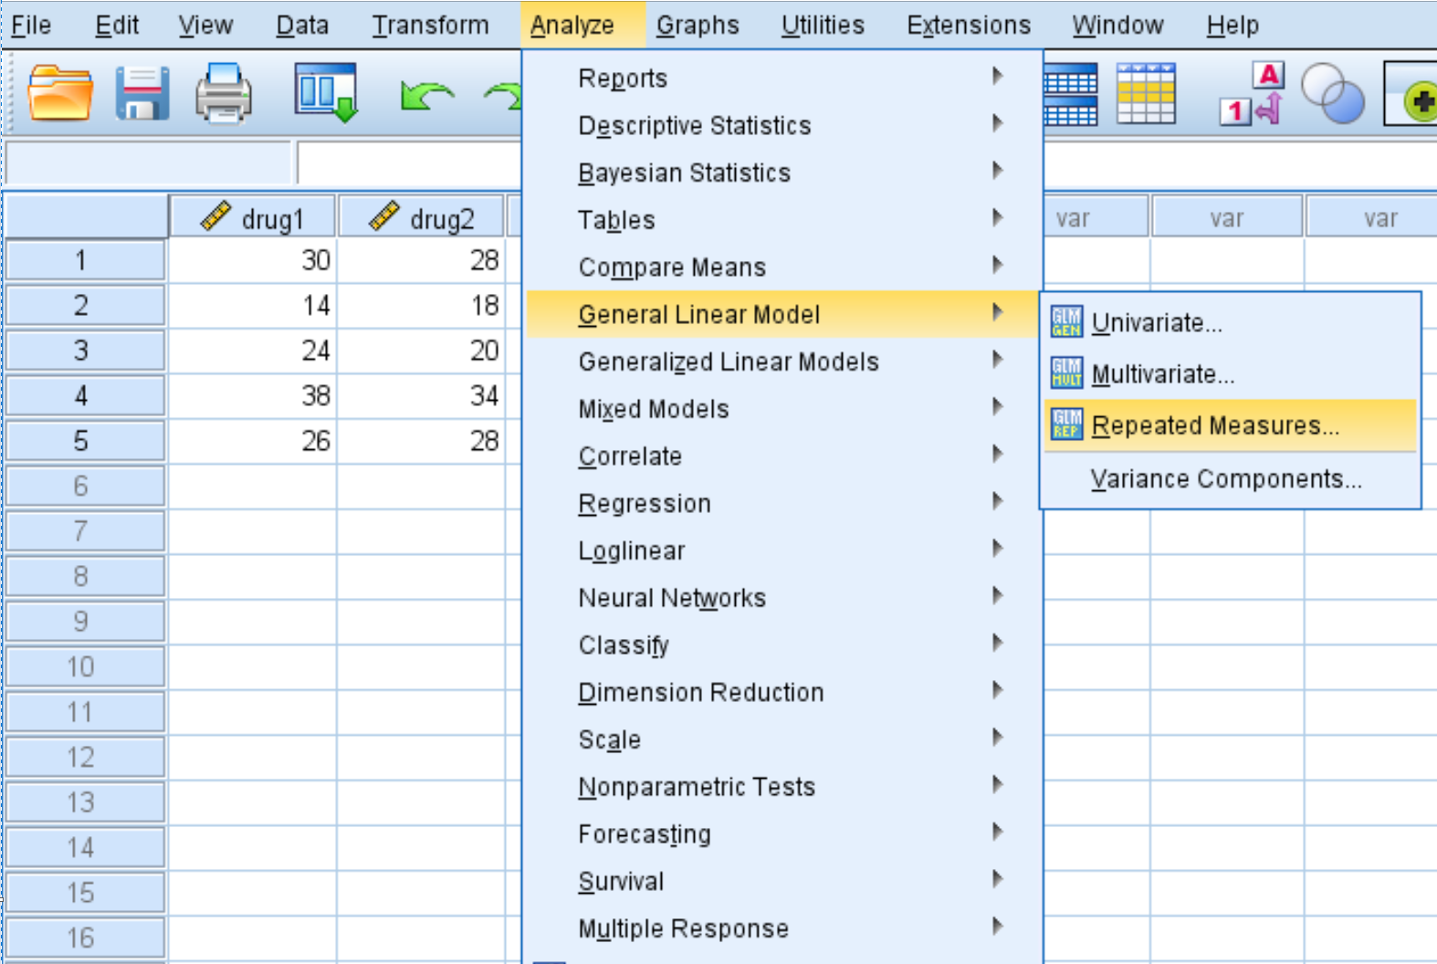
Task: Open the Window menu
Action: [1117, 25]
